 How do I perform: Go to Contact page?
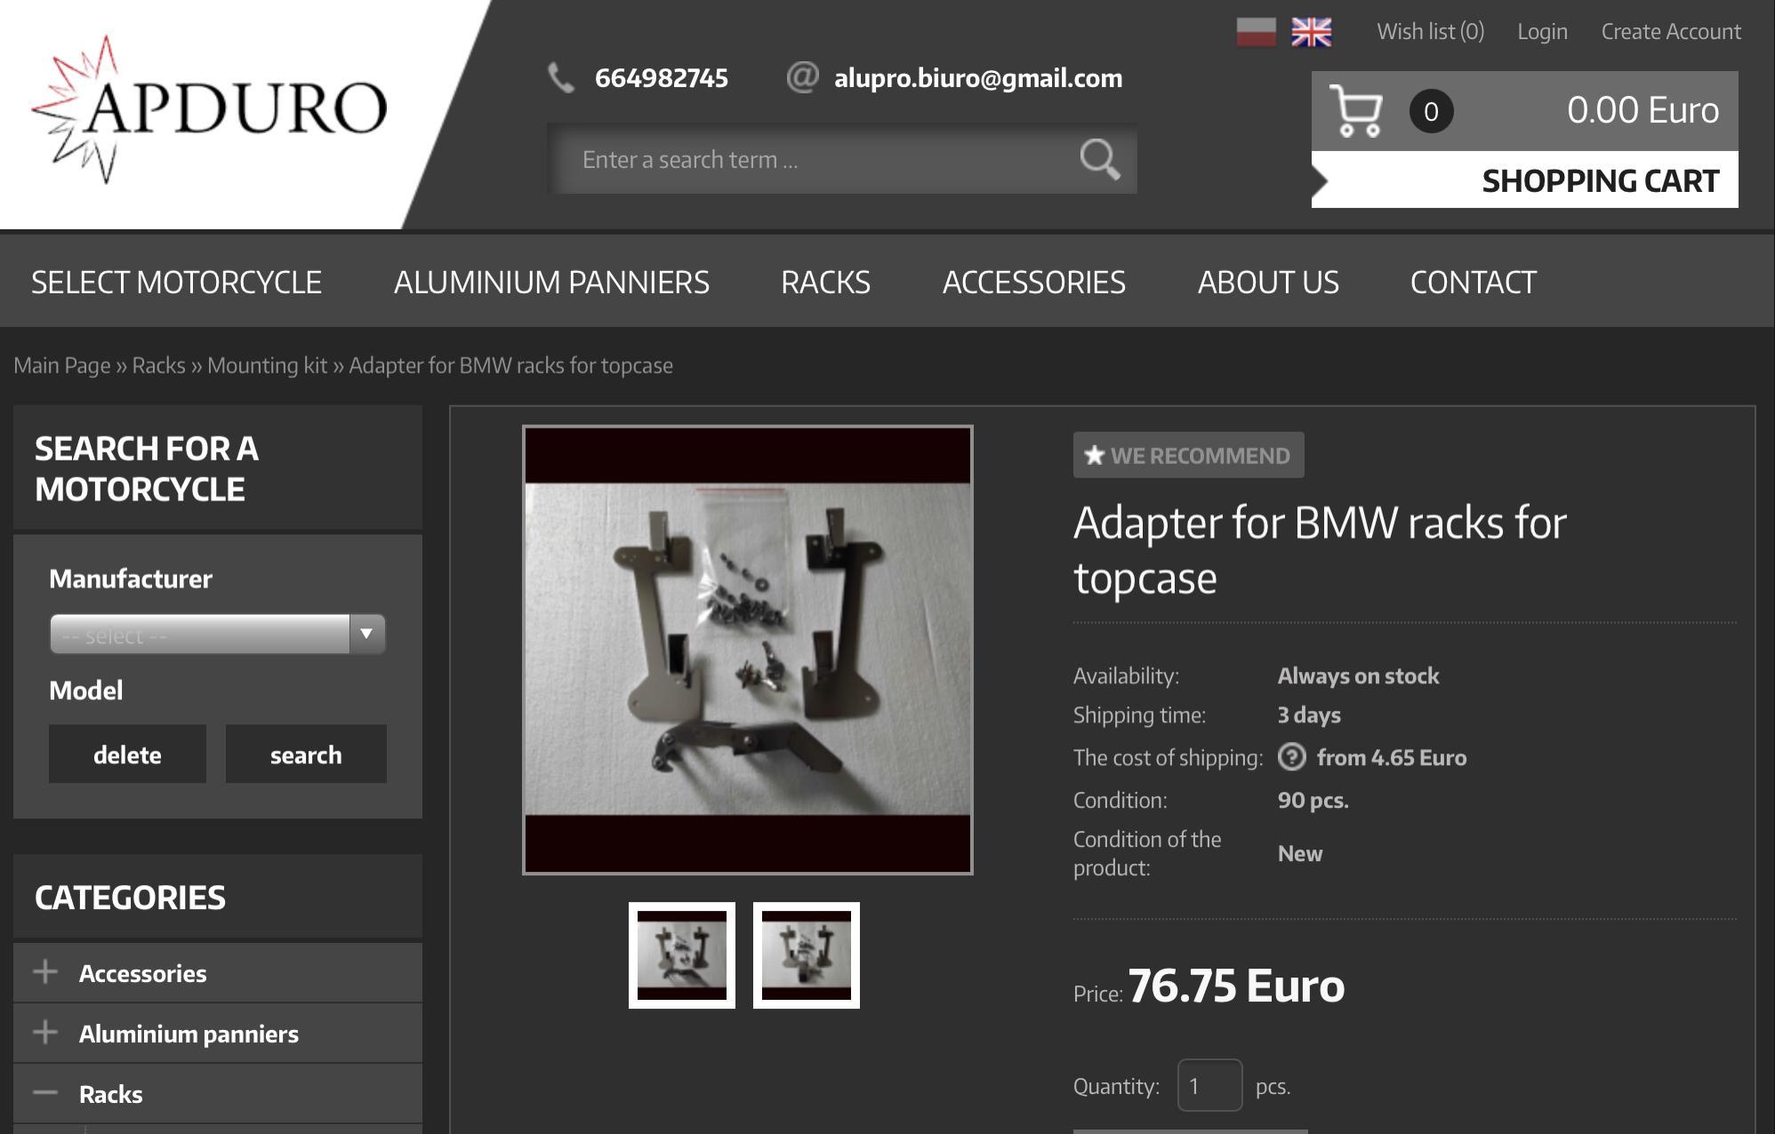click(1473, 282)
